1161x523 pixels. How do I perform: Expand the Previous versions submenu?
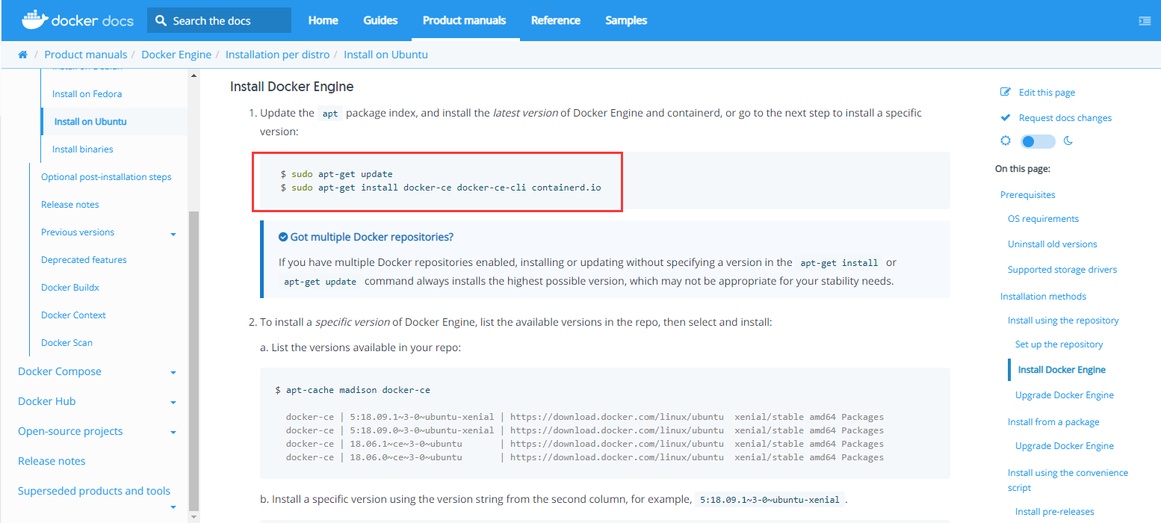(173, 234)
